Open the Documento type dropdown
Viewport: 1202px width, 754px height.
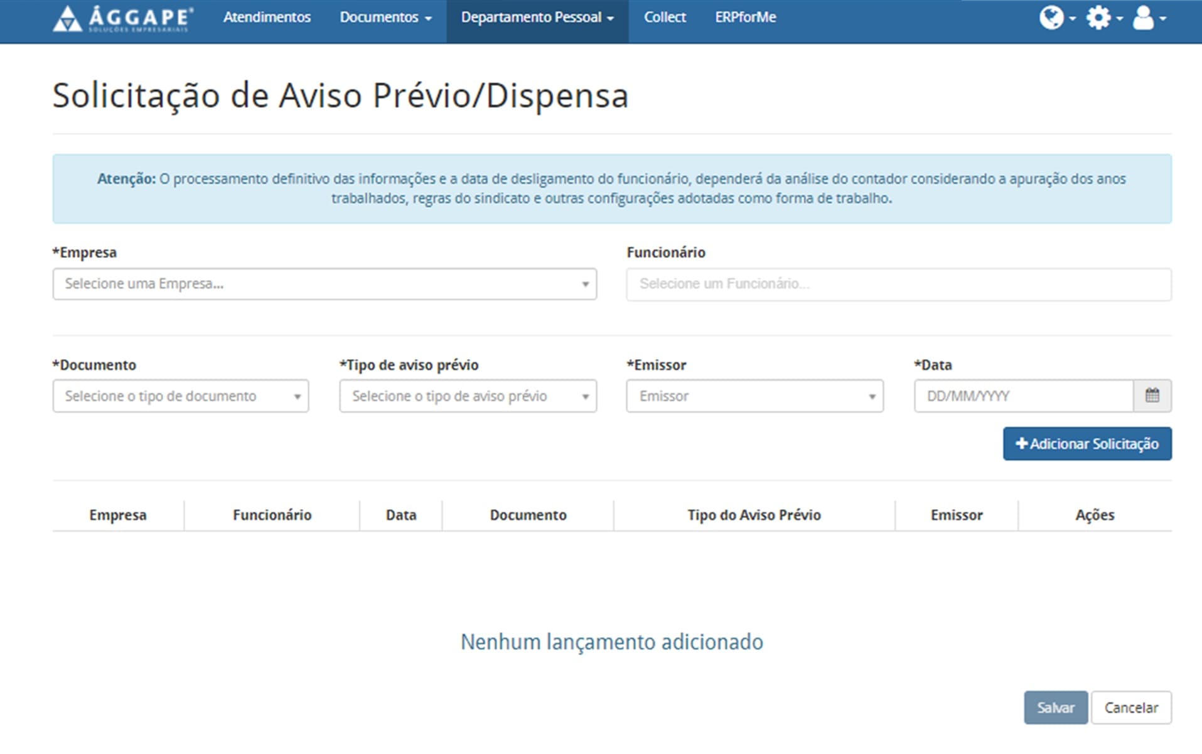pyautogui.click(x=180, y=396)
